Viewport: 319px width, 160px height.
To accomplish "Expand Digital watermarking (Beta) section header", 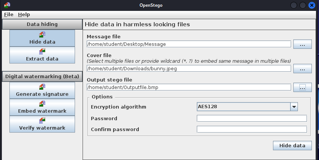I will 42,76.
